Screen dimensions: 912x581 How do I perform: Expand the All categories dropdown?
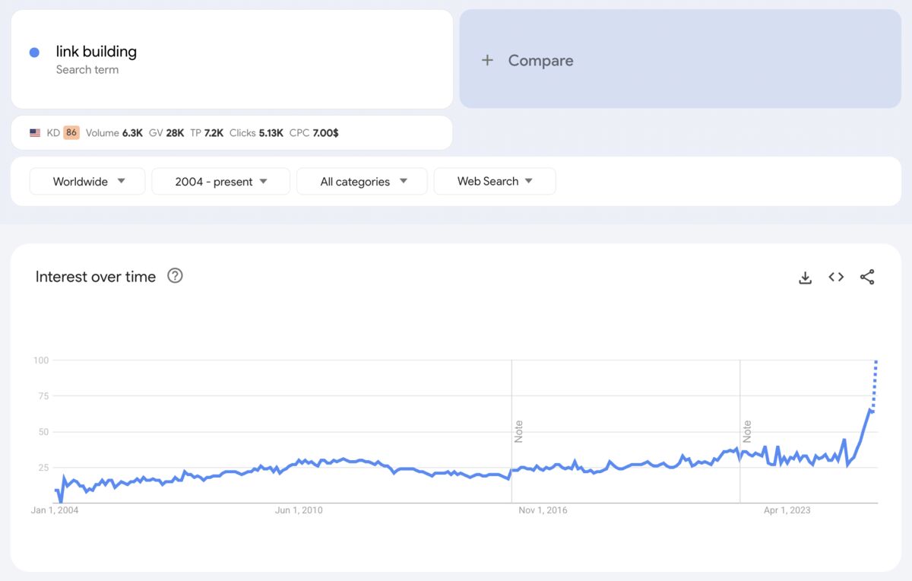[x=361, y=181]
